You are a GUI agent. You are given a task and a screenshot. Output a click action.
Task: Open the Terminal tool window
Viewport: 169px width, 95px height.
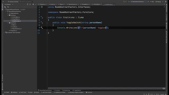89,92
